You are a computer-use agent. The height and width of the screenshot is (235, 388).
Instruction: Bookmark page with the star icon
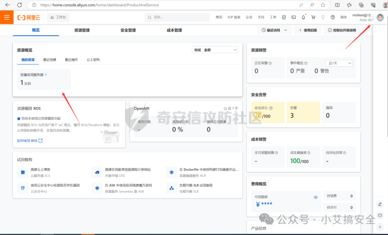point(323,5)
